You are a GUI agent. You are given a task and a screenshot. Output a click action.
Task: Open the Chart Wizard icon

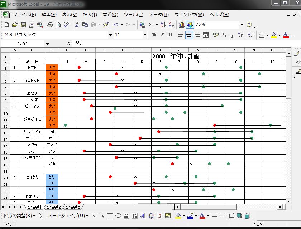coord(181,25)
